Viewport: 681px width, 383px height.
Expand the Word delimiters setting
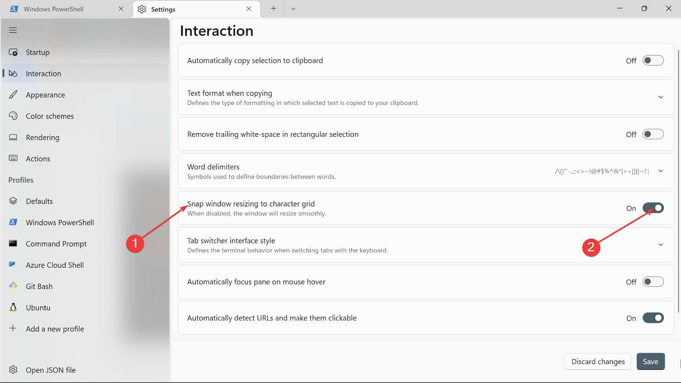[661, 171]
